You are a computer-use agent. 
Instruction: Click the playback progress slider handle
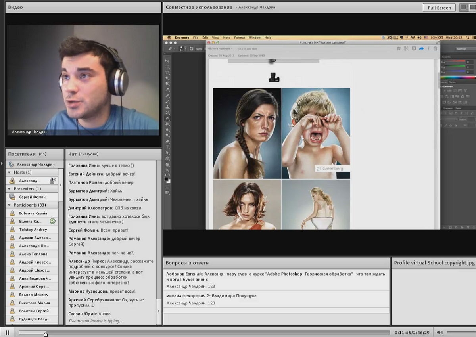tap(46, 334)
